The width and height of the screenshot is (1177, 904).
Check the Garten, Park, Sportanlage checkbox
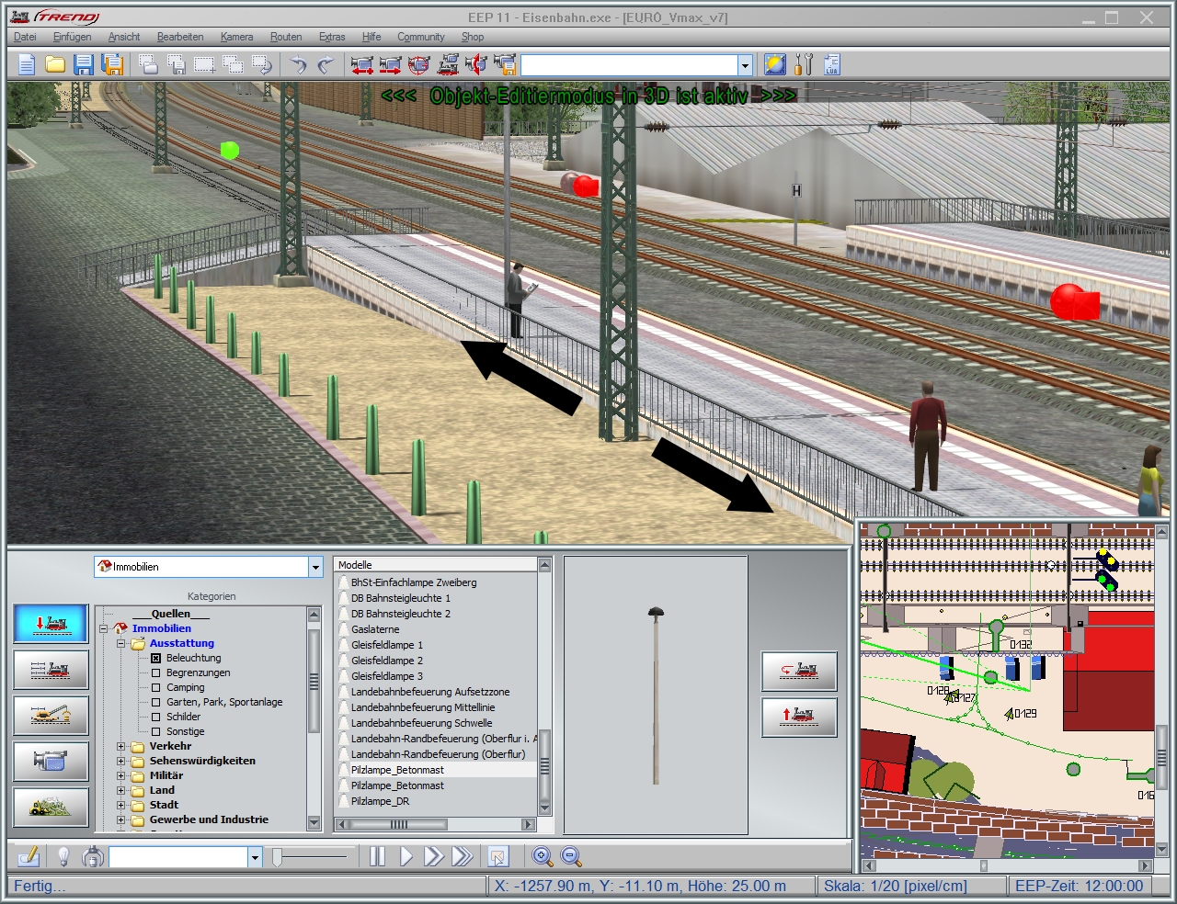(155, 702)
